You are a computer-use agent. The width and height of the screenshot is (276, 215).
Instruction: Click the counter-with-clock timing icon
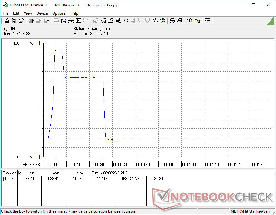coord(155,21)
